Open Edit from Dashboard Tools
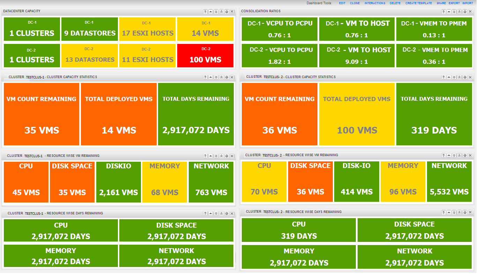The image size is (479, 275). click(x=342, y=3)
